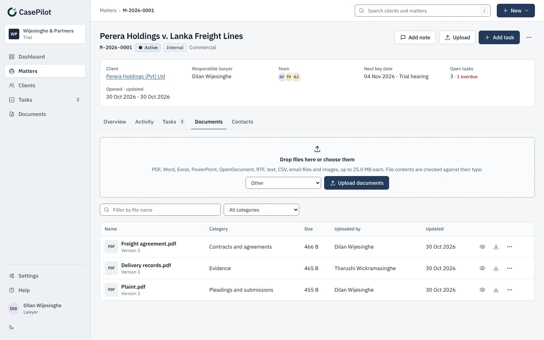Click the Add note button

(x=415, y=37)
